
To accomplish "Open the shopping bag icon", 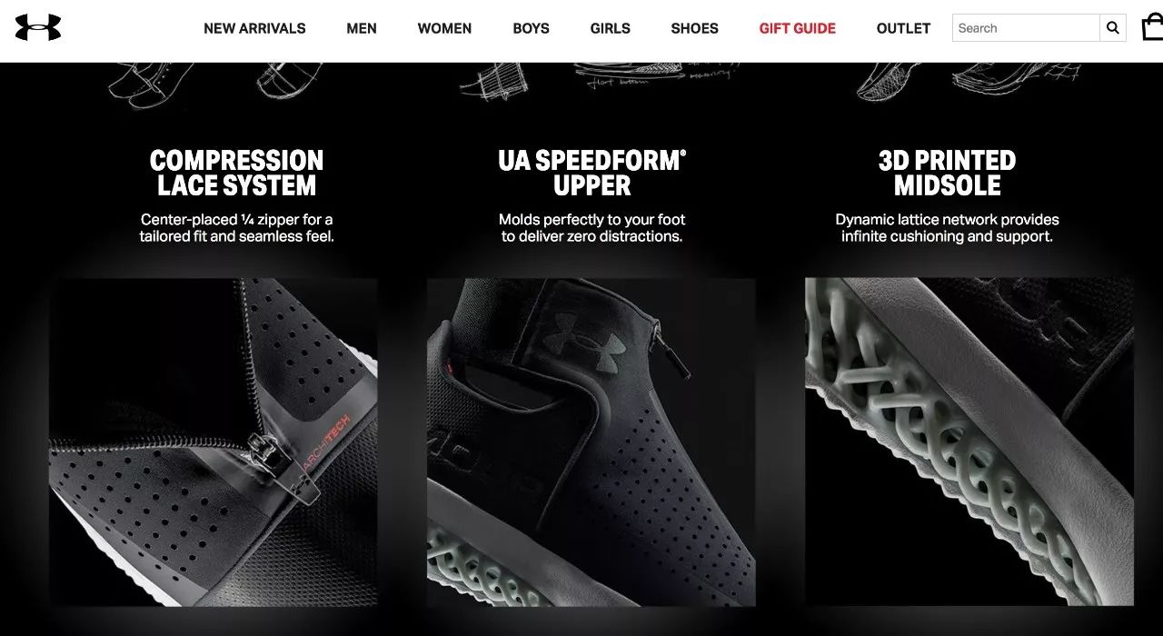I will 1152,27.
